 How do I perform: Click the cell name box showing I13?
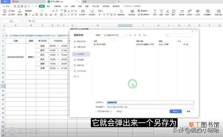coord(12,21)
